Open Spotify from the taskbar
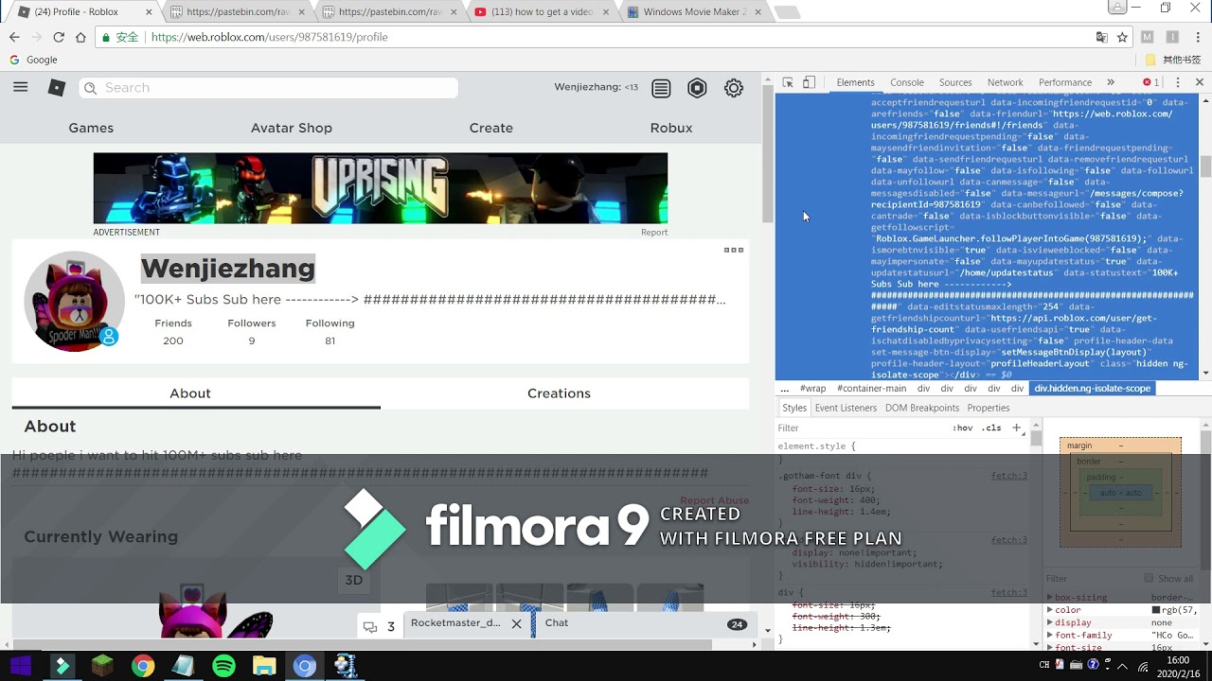This screenshot has height=681, width=1212. coord(223,666)
